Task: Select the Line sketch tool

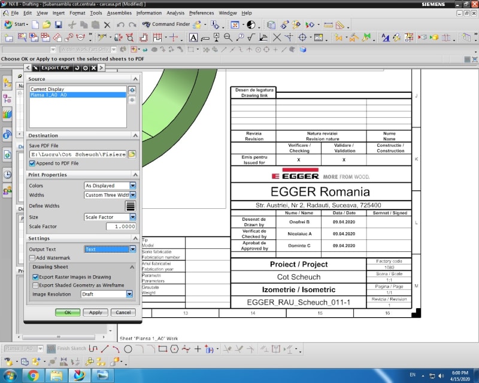Action: (x=105, y=348)
